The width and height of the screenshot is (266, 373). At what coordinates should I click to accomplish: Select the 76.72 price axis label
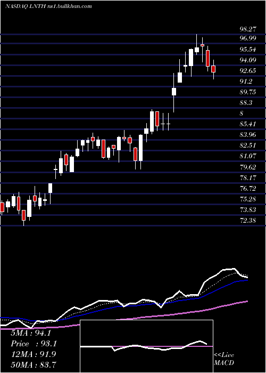click(x=248, y=189)
